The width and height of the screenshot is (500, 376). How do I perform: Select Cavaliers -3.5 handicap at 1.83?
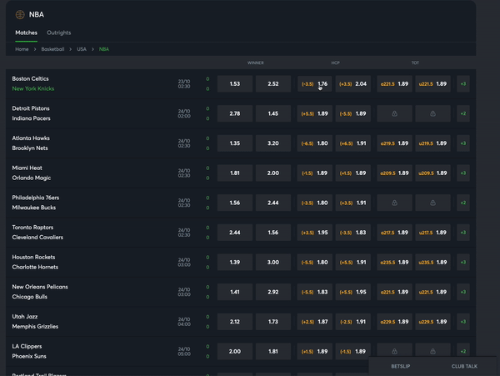(x=352, y=233)
